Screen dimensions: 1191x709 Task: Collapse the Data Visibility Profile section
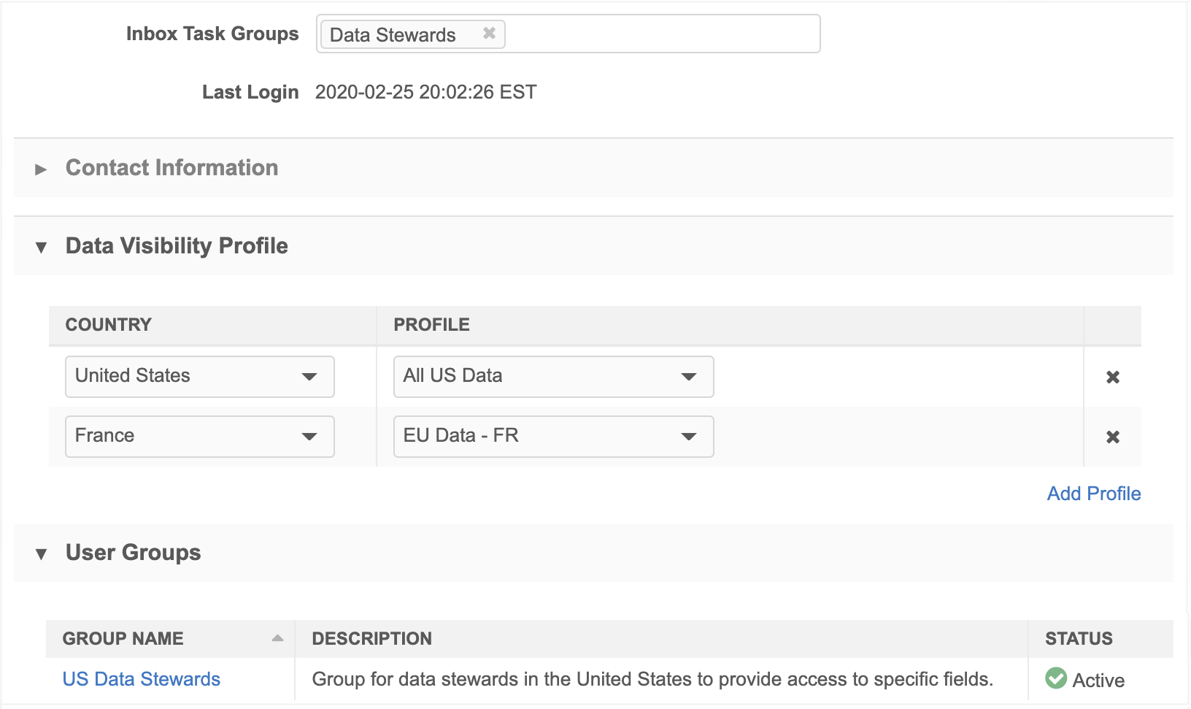[x=42, y=248]
